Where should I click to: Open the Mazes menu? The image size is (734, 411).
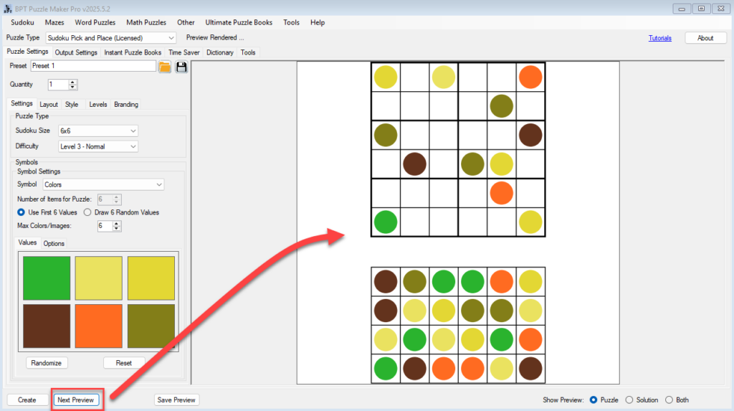54,22
